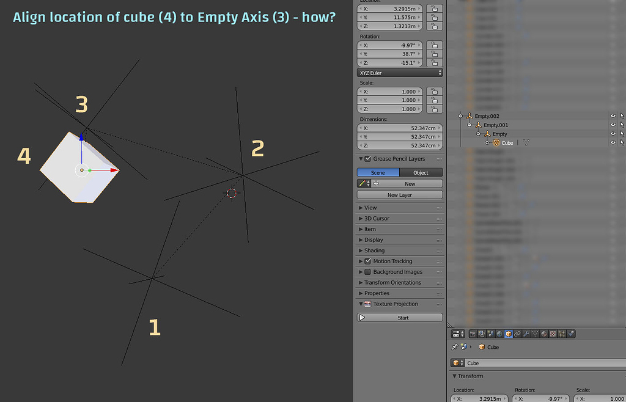626x402 pixels.
Task: Select the Empty row in outliner
Action: tap(500, 134)
